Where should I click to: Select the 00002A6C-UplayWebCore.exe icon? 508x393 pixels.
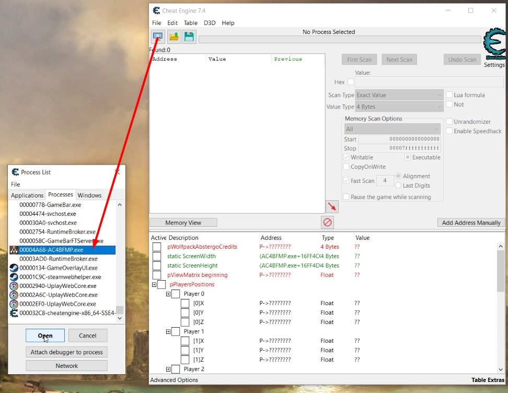click(14, 295)
